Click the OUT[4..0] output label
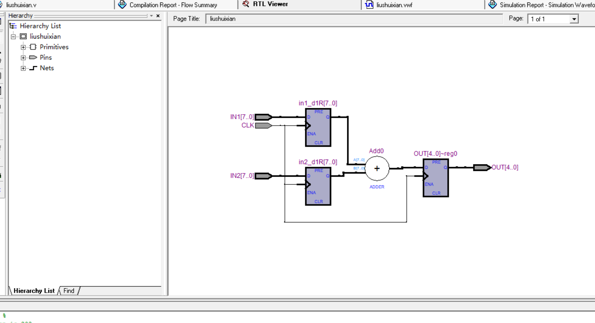The width and height of the screenshot is (595, 323). click(x=505, y=167)
